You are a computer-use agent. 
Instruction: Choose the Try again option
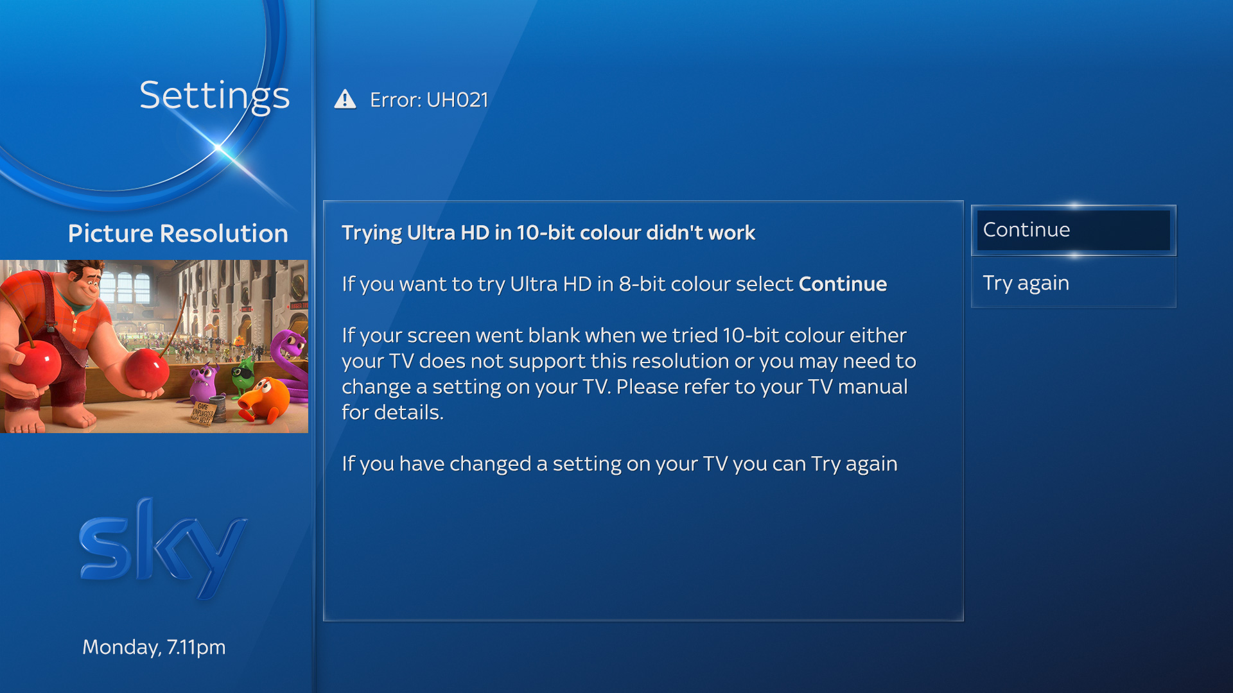point(1073,283)
